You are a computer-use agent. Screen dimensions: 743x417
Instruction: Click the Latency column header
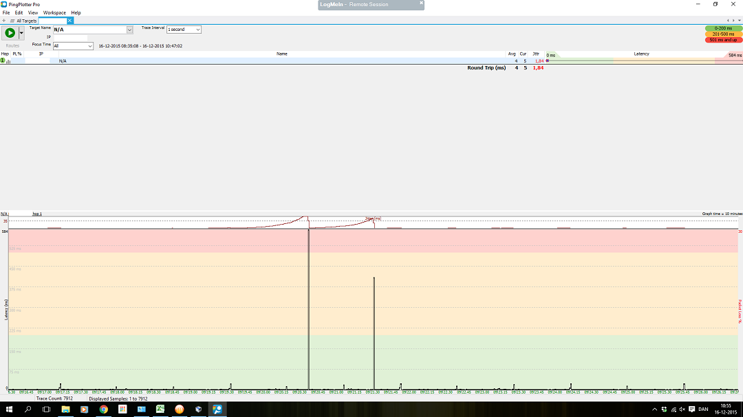640,54
